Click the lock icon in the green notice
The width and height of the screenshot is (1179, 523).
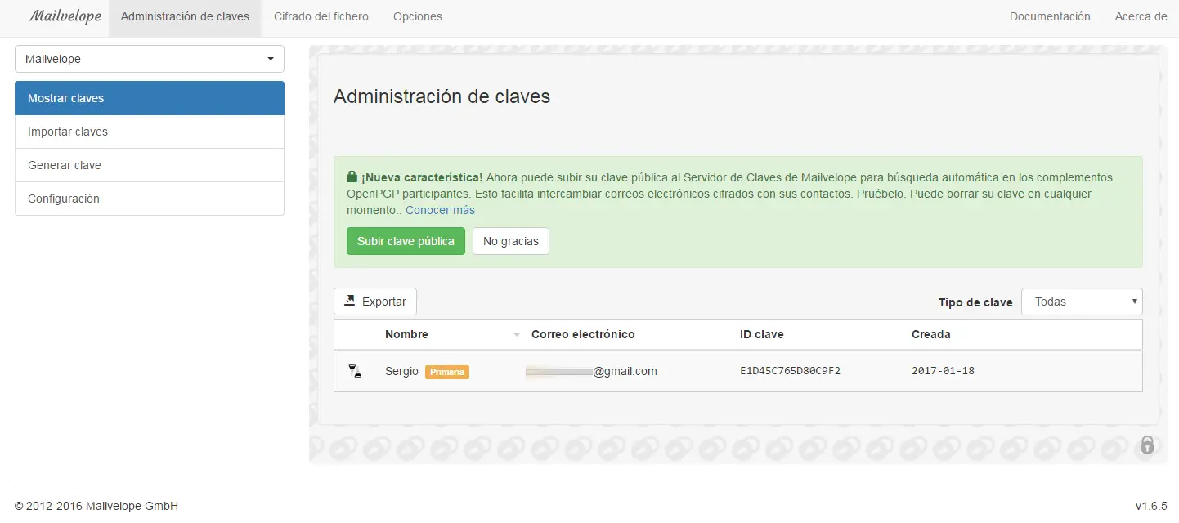352,177
